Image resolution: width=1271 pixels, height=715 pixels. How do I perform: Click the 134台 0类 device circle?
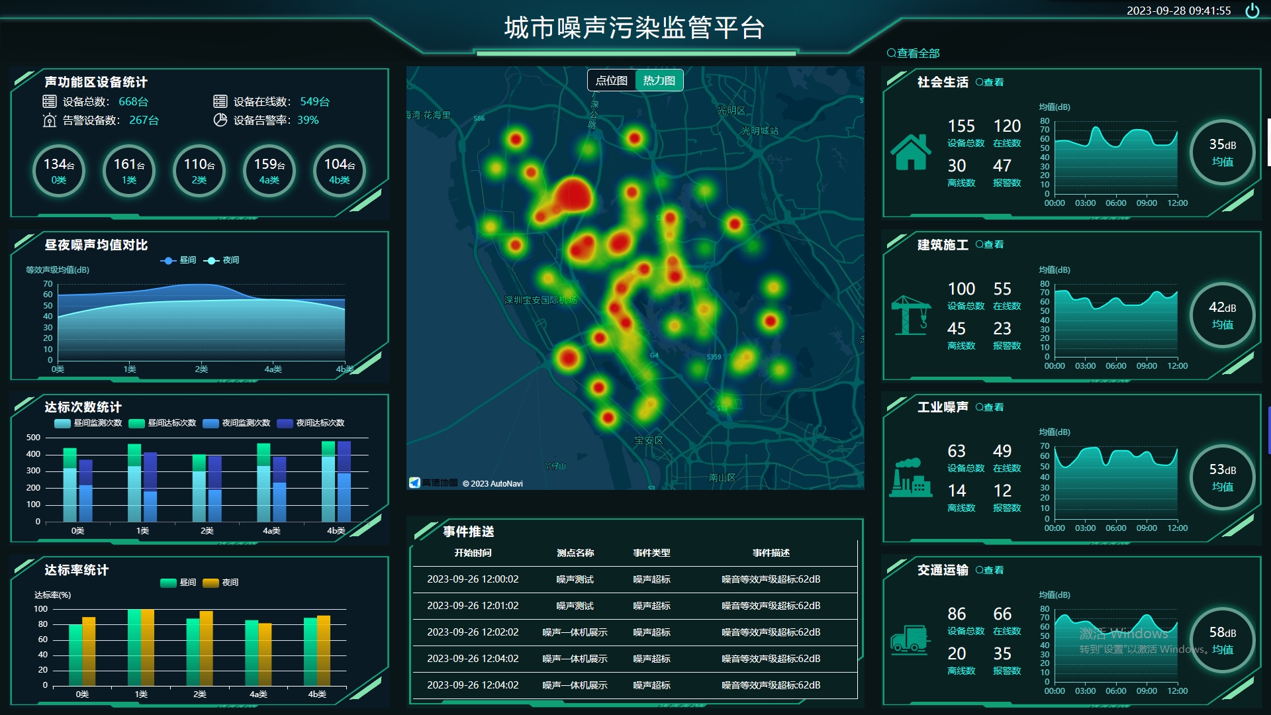tap(59, 171)
